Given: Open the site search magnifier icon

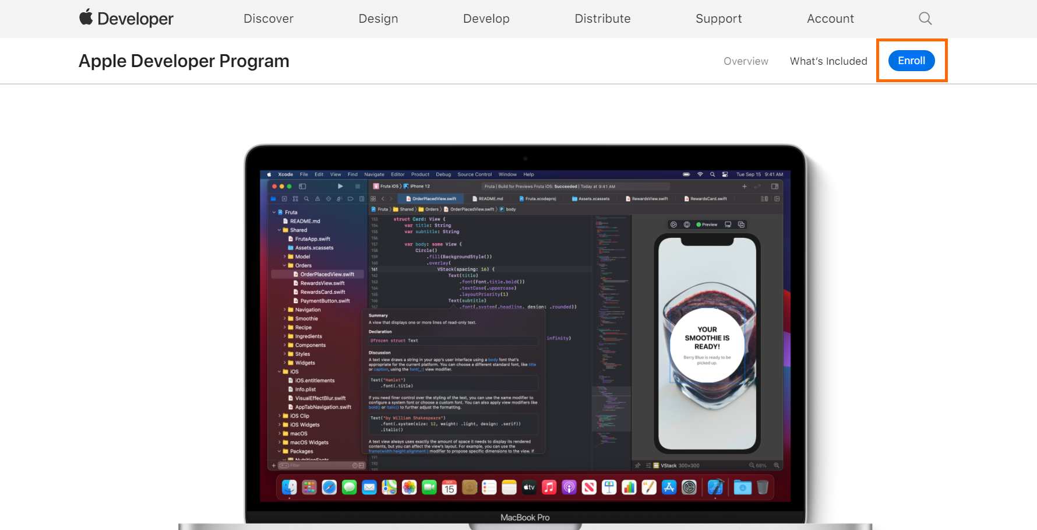Looking at the screenshot, I should 925,19.
